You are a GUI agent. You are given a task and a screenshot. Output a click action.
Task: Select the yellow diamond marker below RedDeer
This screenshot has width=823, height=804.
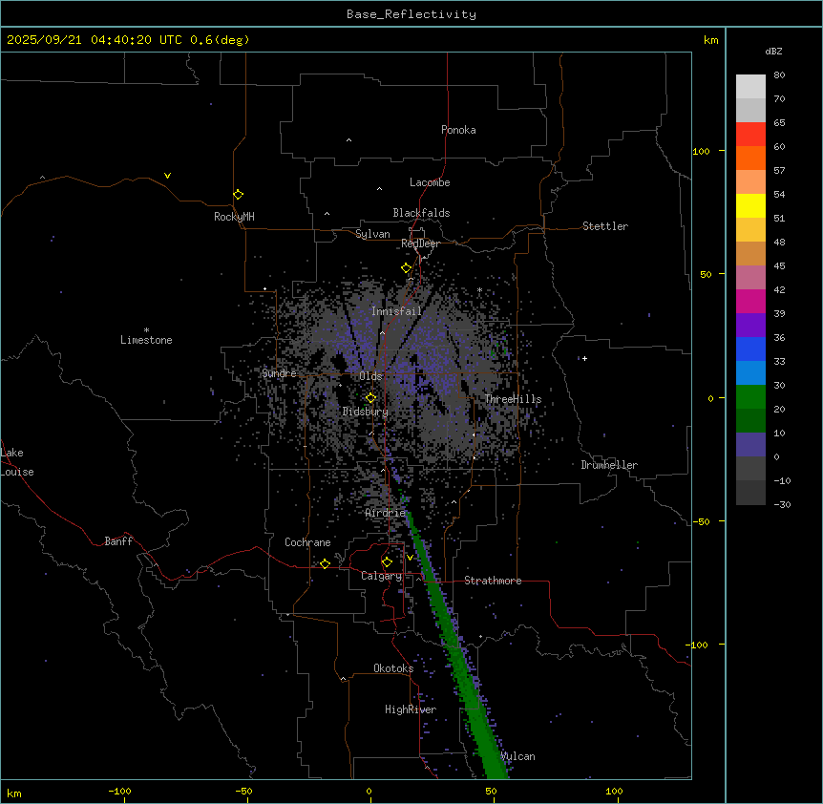(406, 268)
